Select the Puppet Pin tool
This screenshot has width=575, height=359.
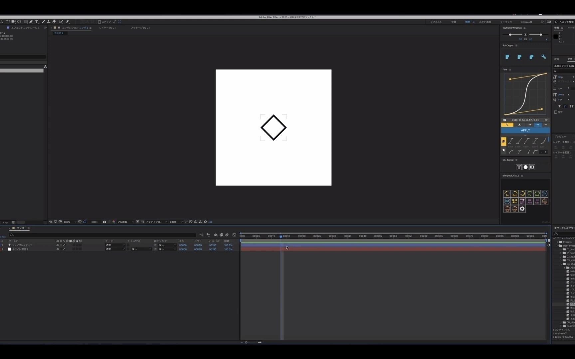pos(68,22)
